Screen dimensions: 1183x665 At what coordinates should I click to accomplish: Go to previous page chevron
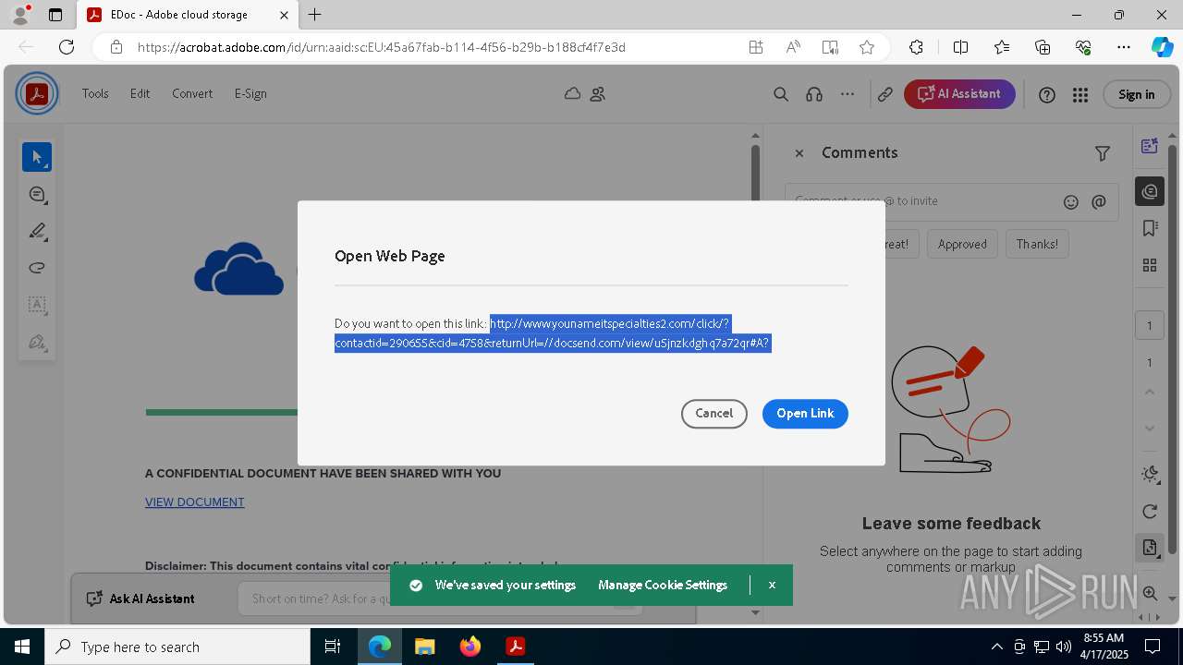pos(1150,392)
